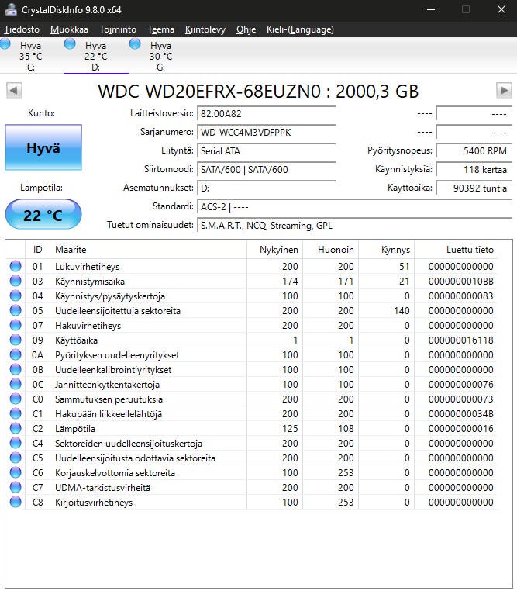Screen dimensions: 517x591
Task: Open the Muokkaa menu
Action: [69, 29]
